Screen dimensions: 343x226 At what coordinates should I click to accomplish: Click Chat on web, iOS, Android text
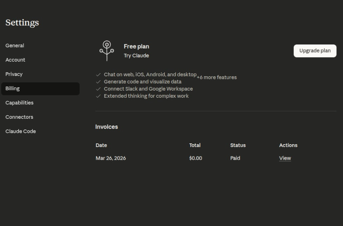(x=150, y=75)
